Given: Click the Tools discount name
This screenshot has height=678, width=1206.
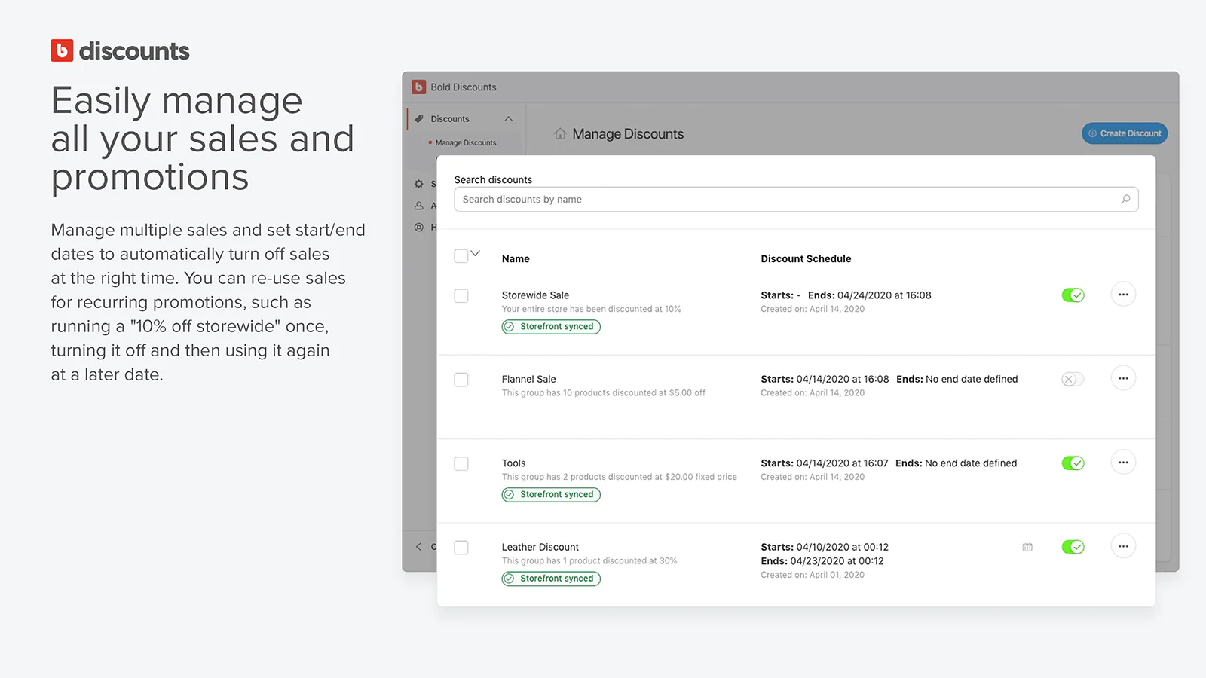Looking at the screenshot, I should click(x=514, y=463).
